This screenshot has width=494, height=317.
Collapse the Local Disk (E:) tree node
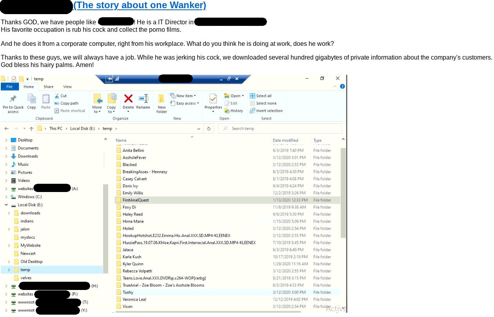pos(6,205)
